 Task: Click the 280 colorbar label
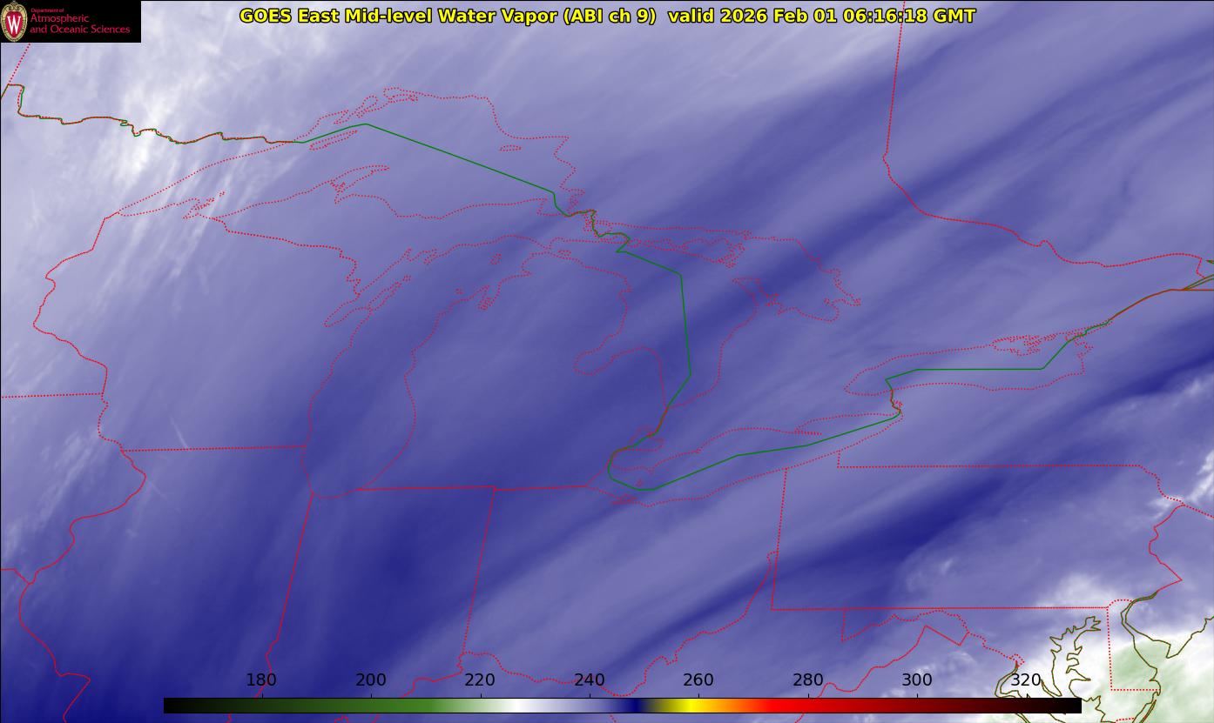(808, 679)
